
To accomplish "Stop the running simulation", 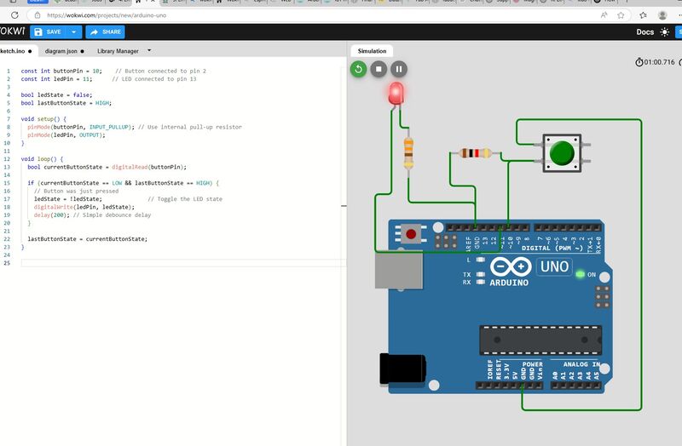I will 379,69.
